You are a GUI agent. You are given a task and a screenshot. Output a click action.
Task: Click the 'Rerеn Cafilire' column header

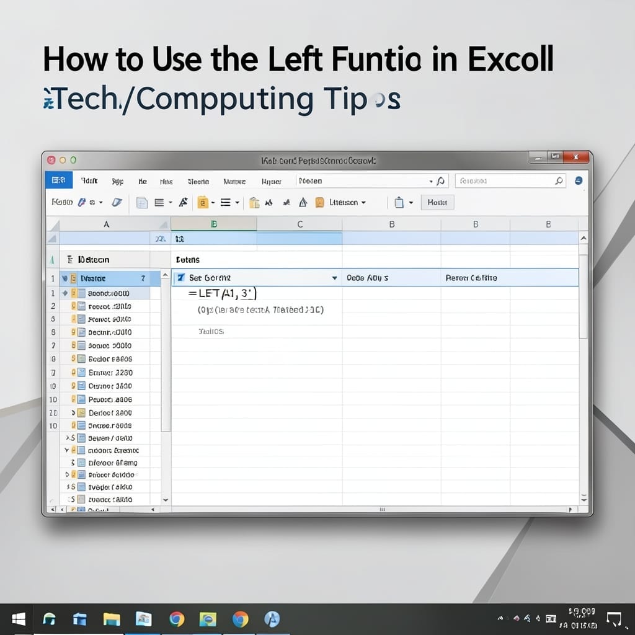click(471, 278)
